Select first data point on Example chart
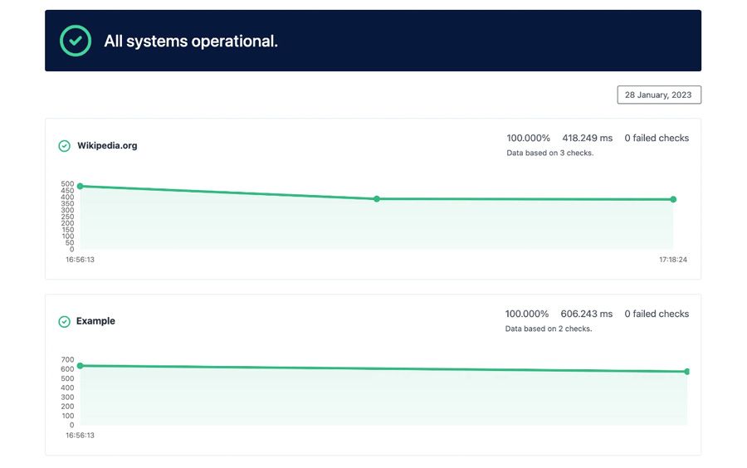747x468 pixels. (80, 366)
